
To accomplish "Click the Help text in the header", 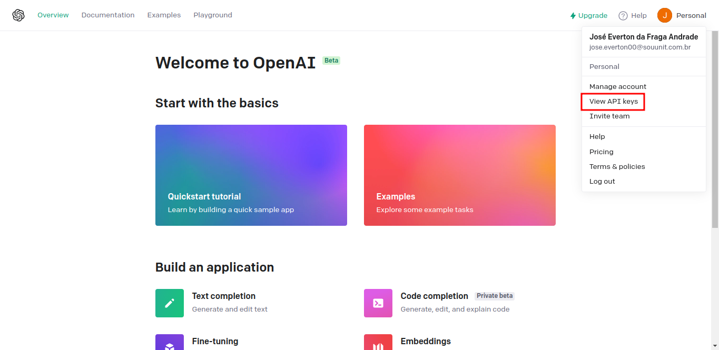I will click(x=639, y=16).
